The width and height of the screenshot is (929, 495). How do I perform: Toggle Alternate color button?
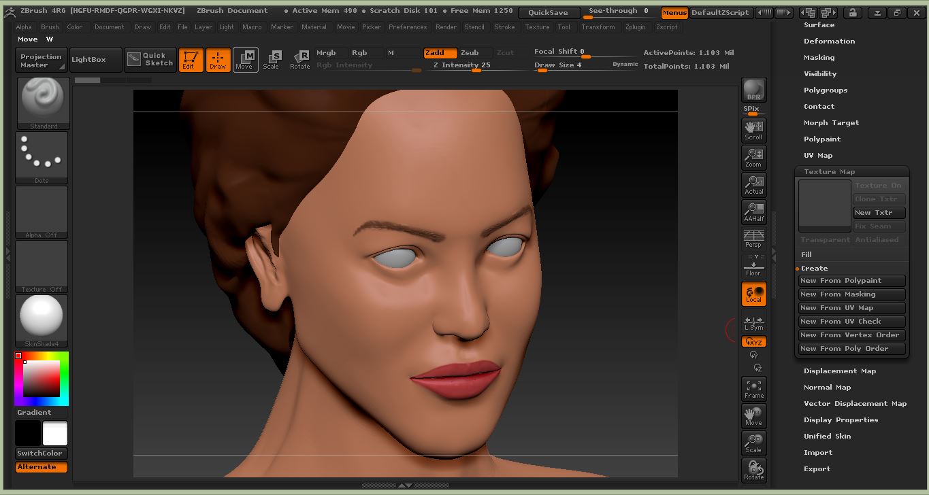(42, 467)
